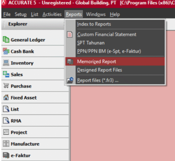Choose SPT Tahunan from Reports menu

[x=115, y=43]
